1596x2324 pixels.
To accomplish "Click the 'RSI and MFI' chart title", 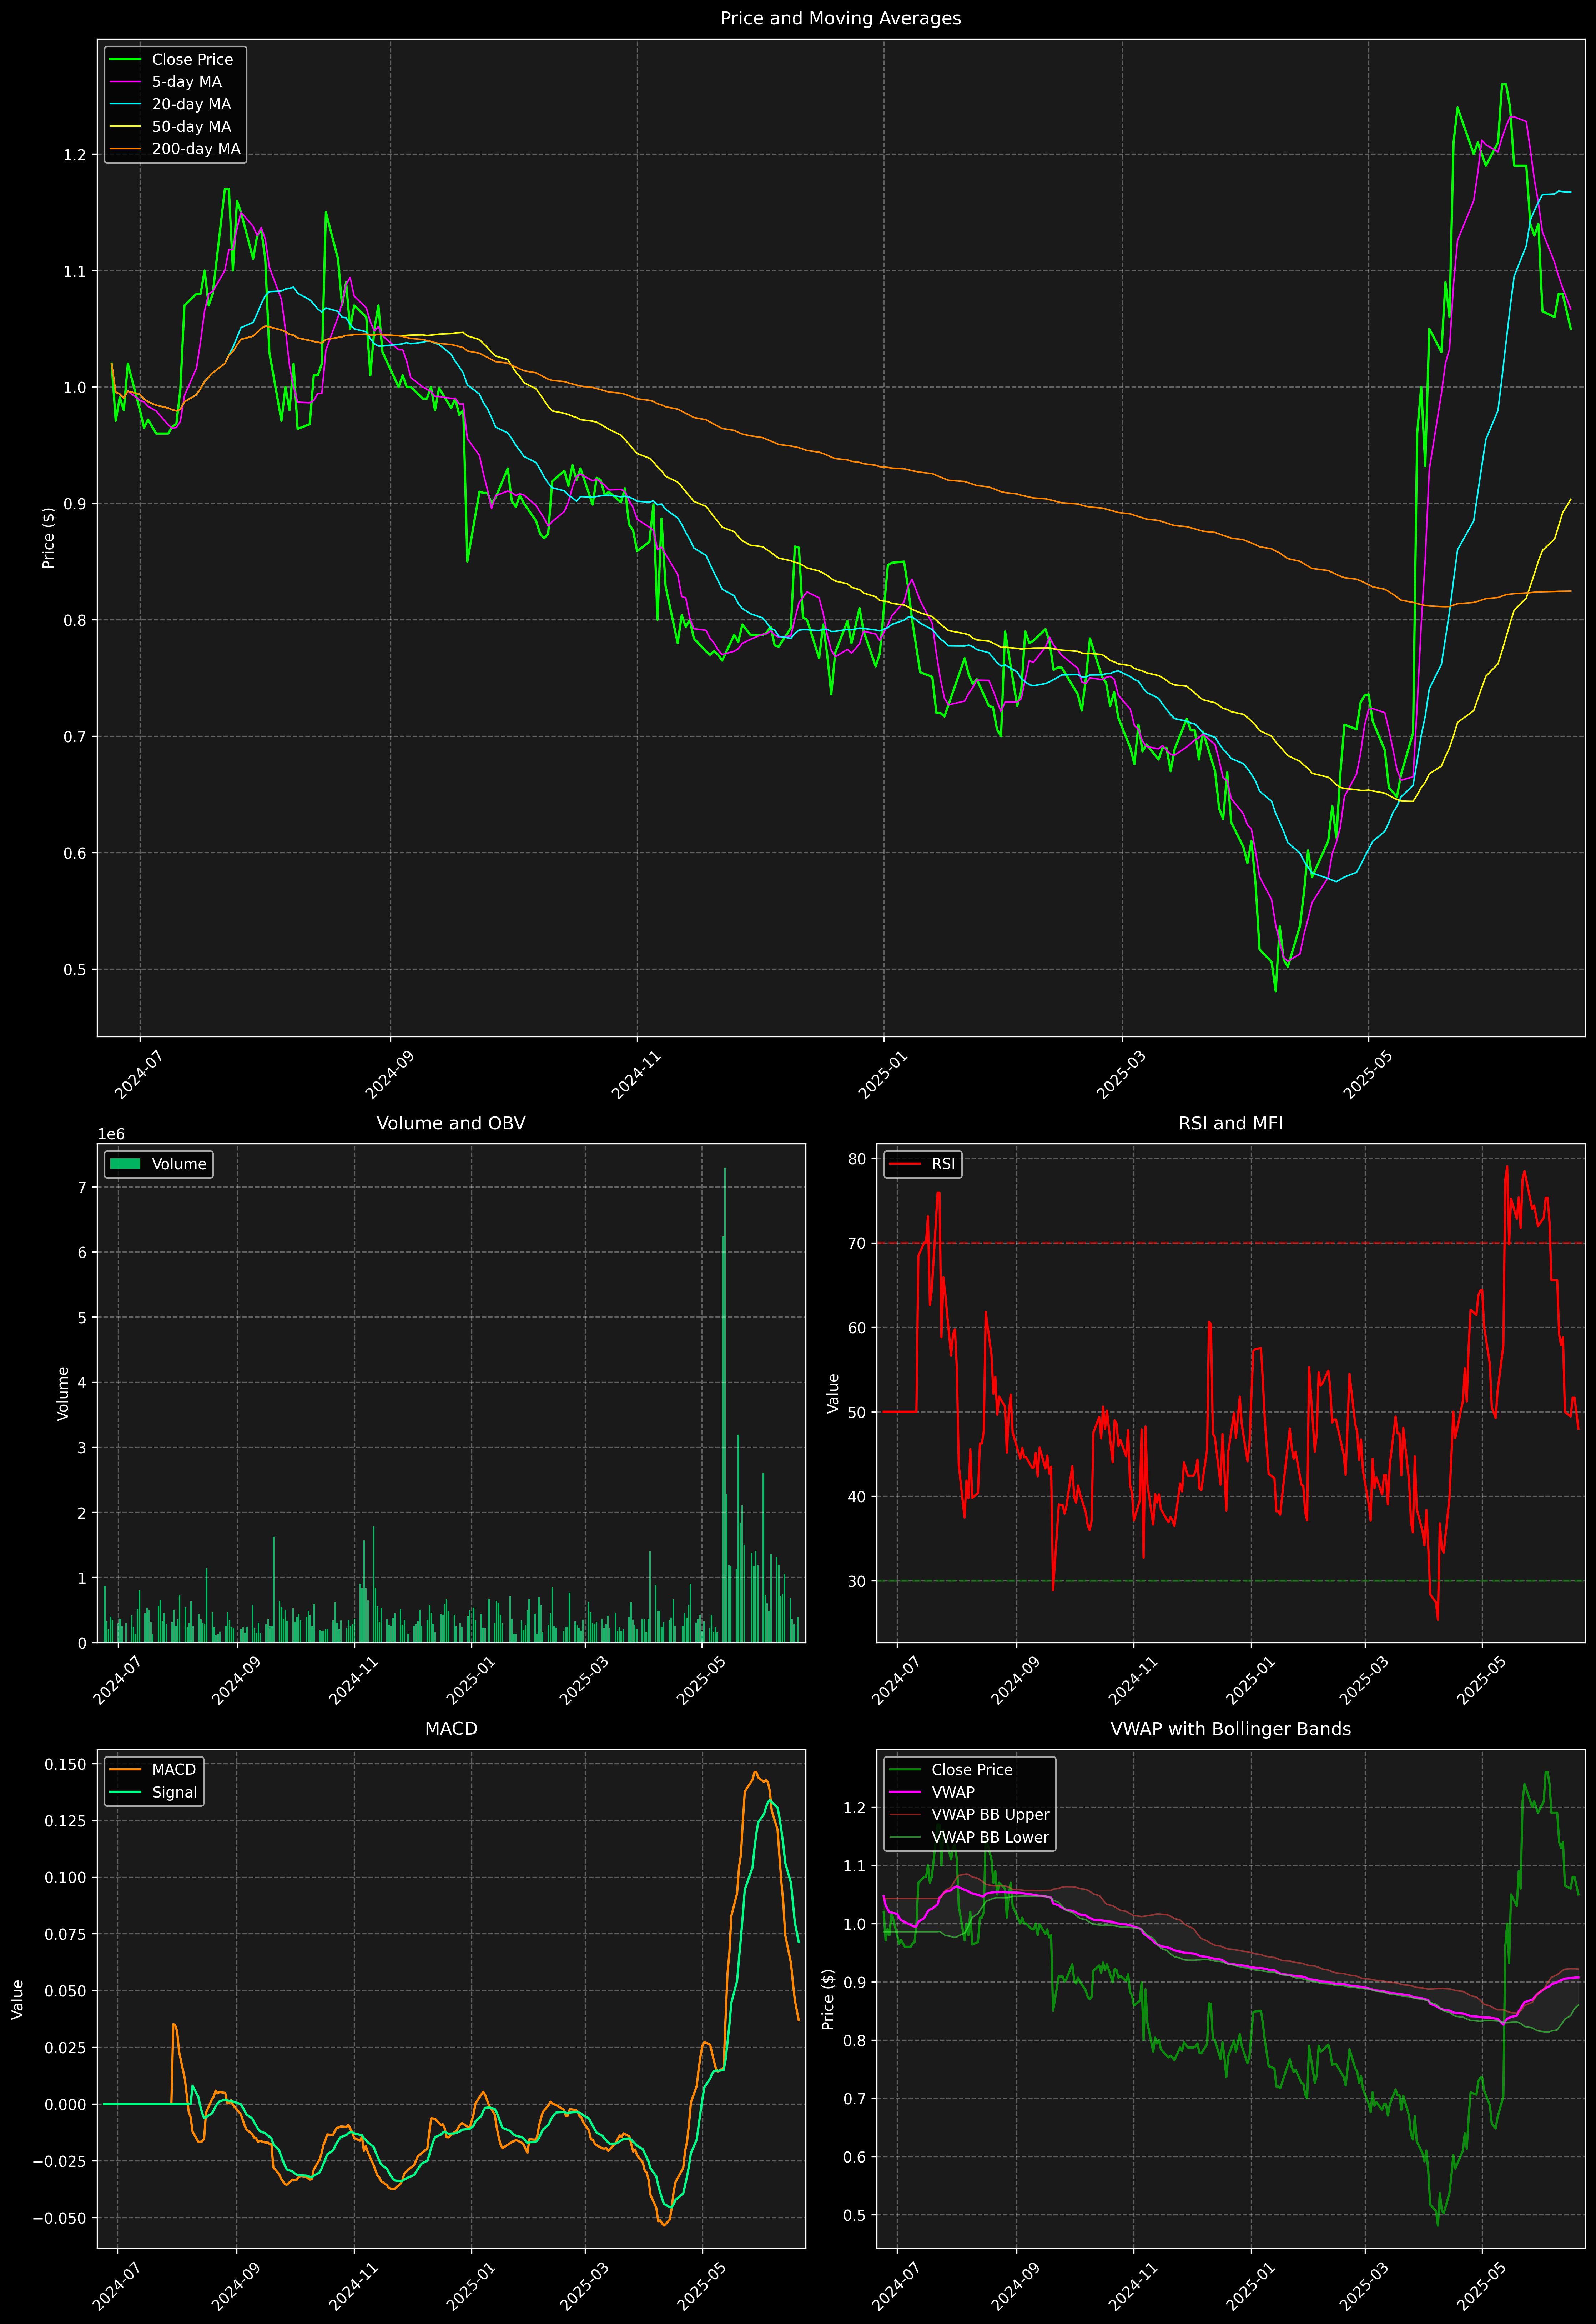I will (x=1230, y=1124).
